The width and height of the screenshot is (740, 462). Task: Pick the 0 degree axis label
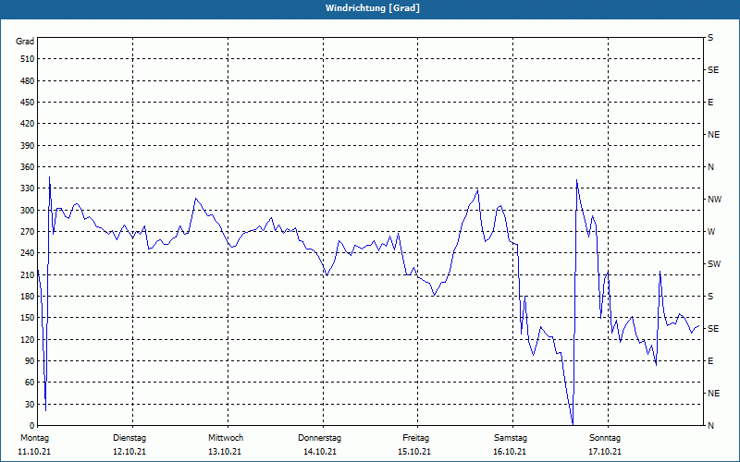(31, 426)
